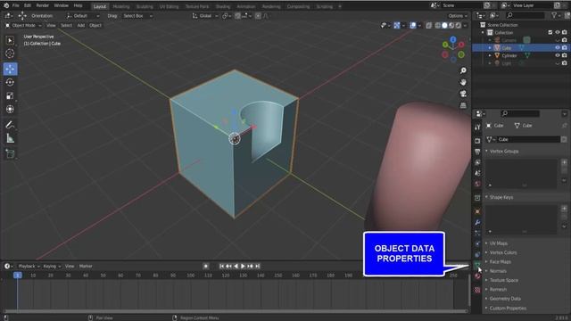
Task: Hide the Cylinder with its eye icon
Action: coord(557,55)
